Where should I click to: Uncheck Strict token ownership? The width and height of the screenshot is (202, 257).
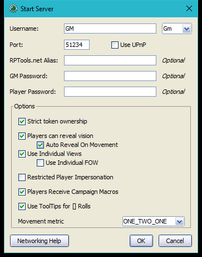22,121
